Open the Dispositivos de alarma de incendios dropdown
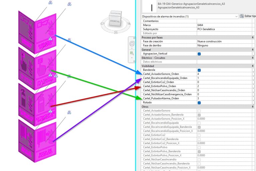This screenshot has height=171, width=256. click(236, 16)
